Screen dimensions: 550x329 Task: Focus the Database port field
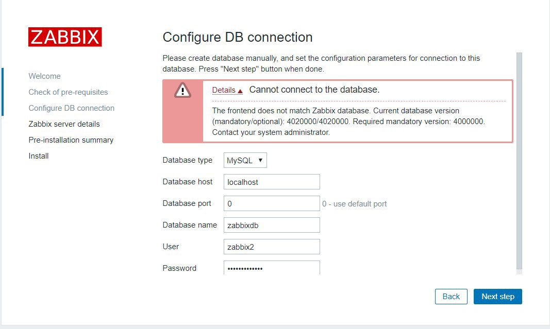(272, 203)
